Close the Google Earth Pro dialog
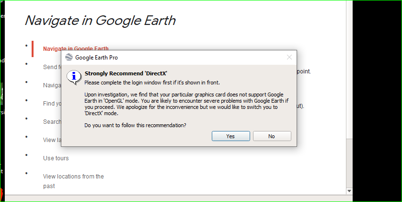Screen dimensions: 402x202 pos(289,57)
